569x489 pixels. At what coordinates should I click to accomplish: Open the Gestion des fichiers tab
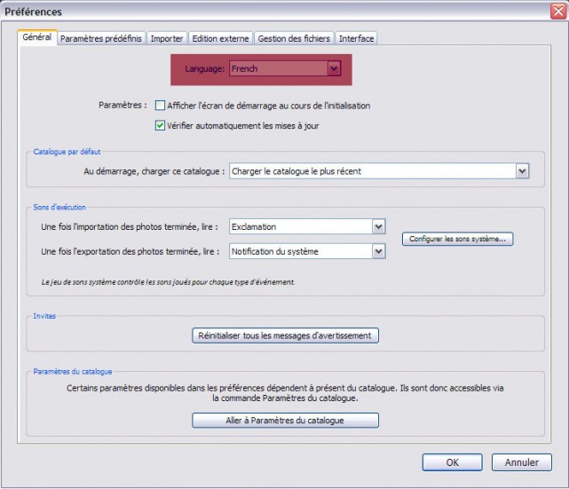[x=294, y=38]
